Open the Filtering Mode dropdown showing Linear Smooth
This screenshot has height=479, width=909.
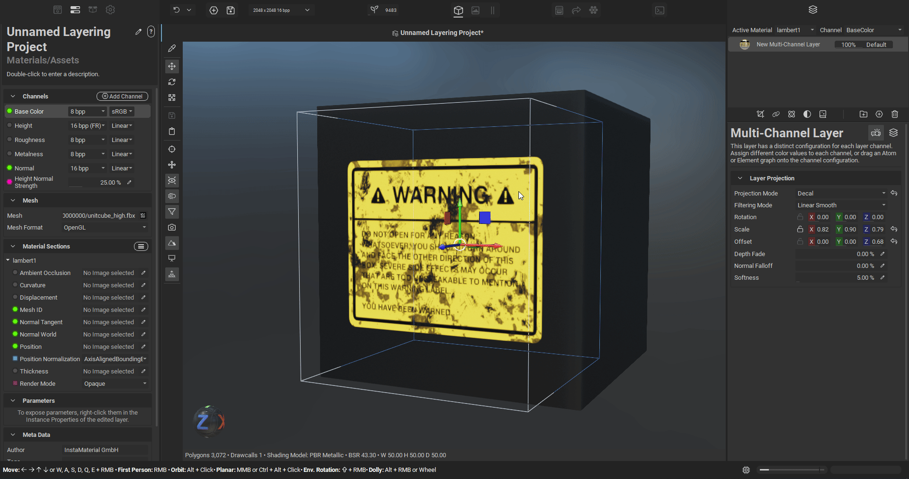point(840,205)
